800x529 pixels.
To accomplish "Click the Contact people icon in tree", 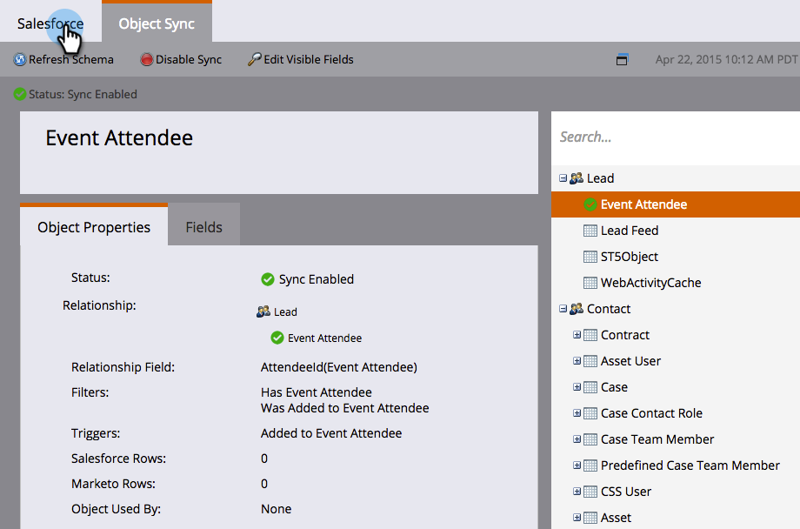I will click(x=576, y=309).
